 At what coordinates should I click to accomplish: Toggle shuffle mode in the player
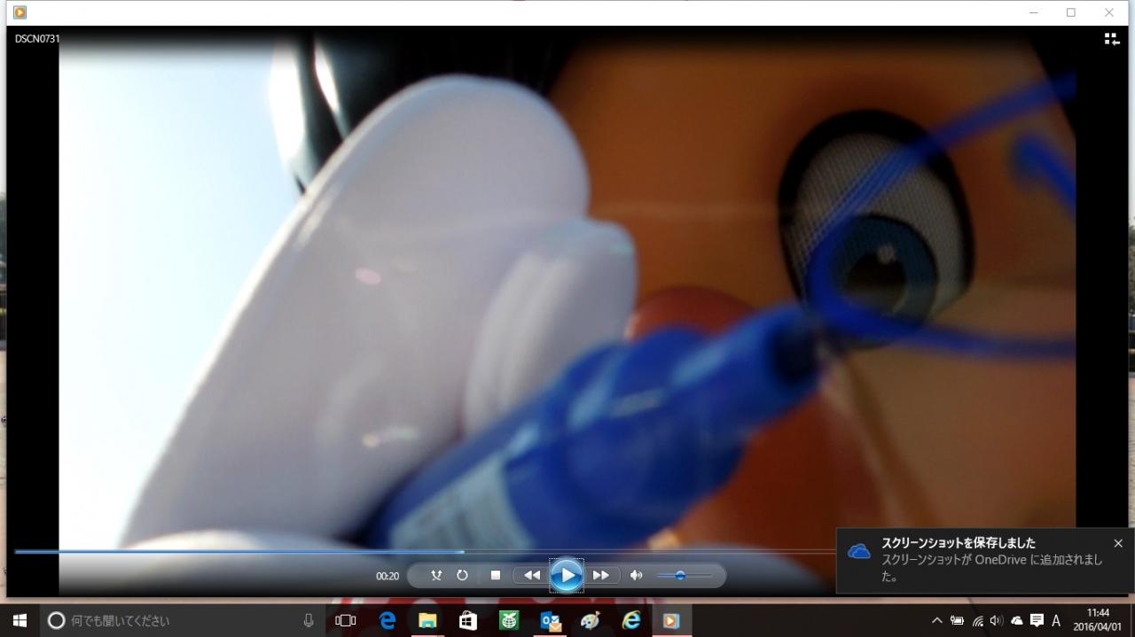click(436, 575)
